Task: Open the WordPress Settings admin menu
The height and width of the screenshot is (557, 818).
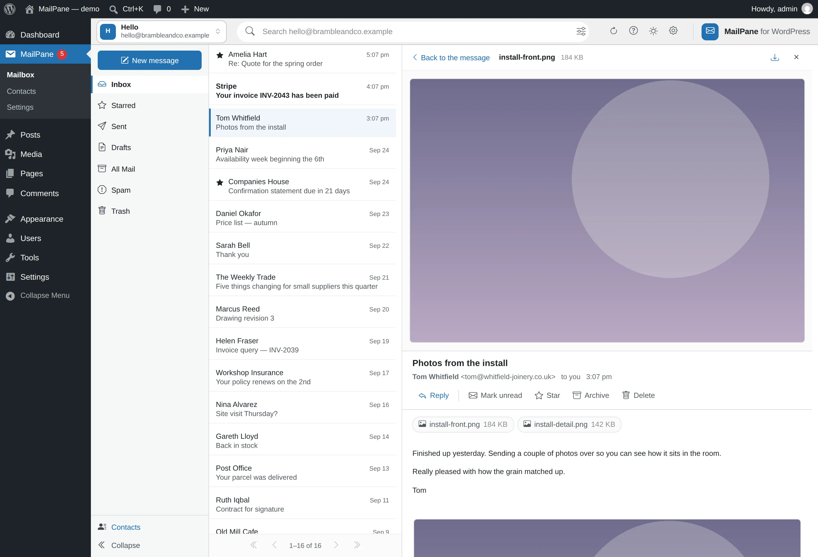Action: [x=45, y=277]
